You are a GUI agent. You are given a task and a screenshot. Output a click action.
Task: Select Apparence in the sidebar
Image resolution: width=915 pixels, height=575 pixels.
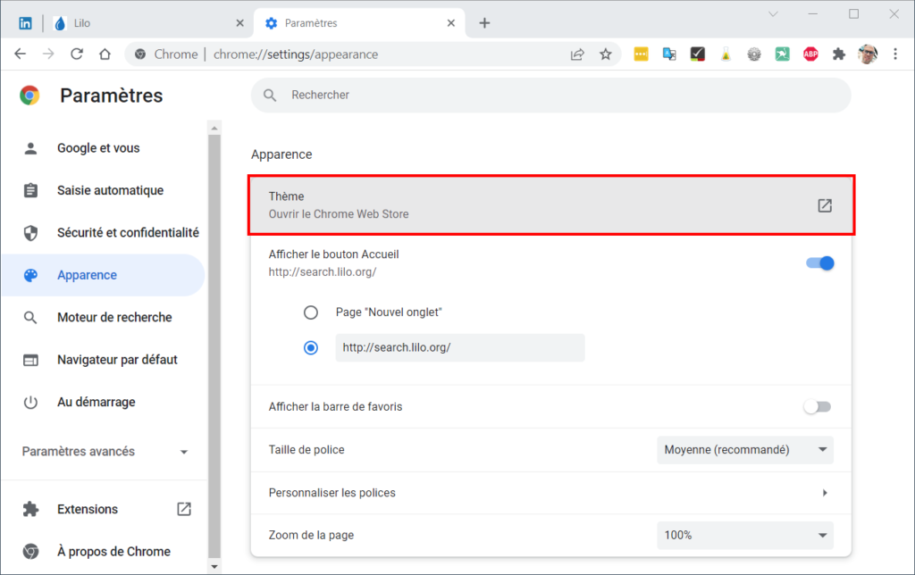104,275
